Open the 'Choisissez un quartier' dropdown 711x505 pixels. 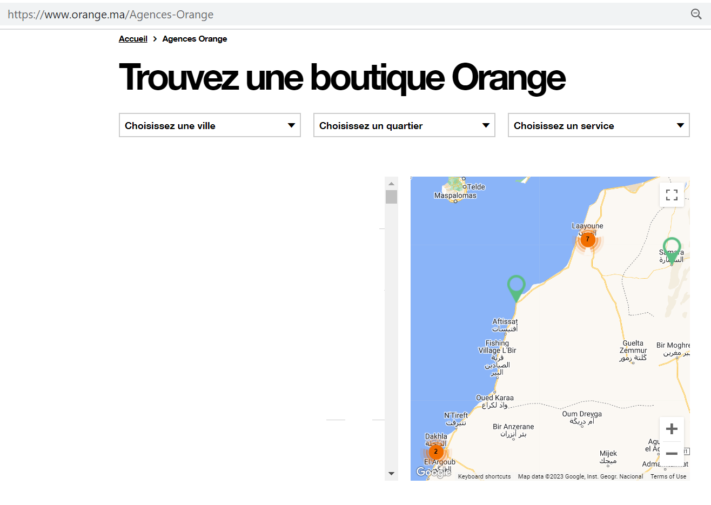(404, 125)
